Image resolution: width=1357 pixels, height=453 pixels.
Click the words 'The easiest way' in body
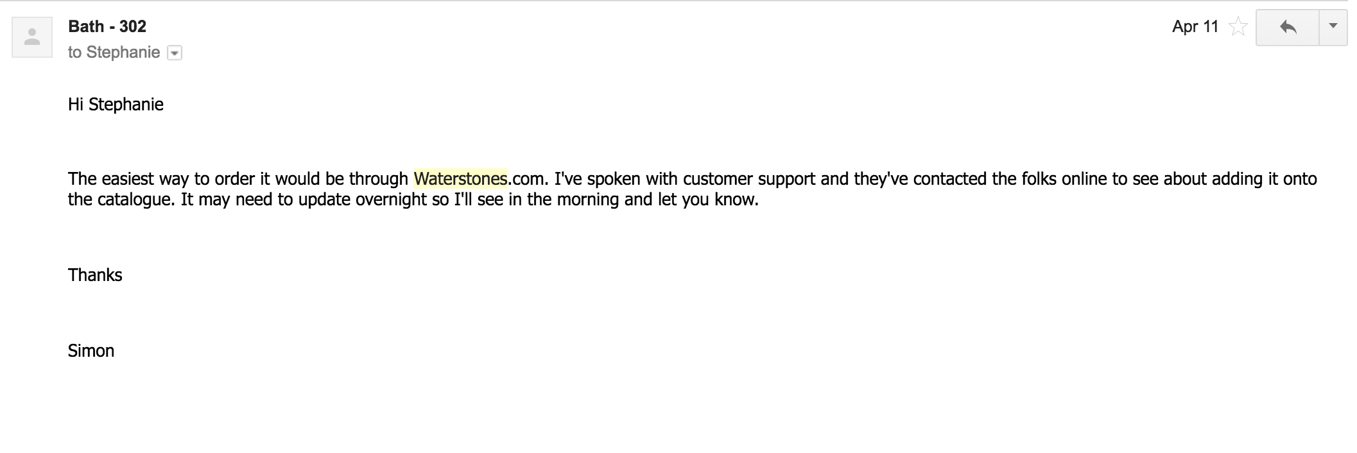[x=128, y=178]
